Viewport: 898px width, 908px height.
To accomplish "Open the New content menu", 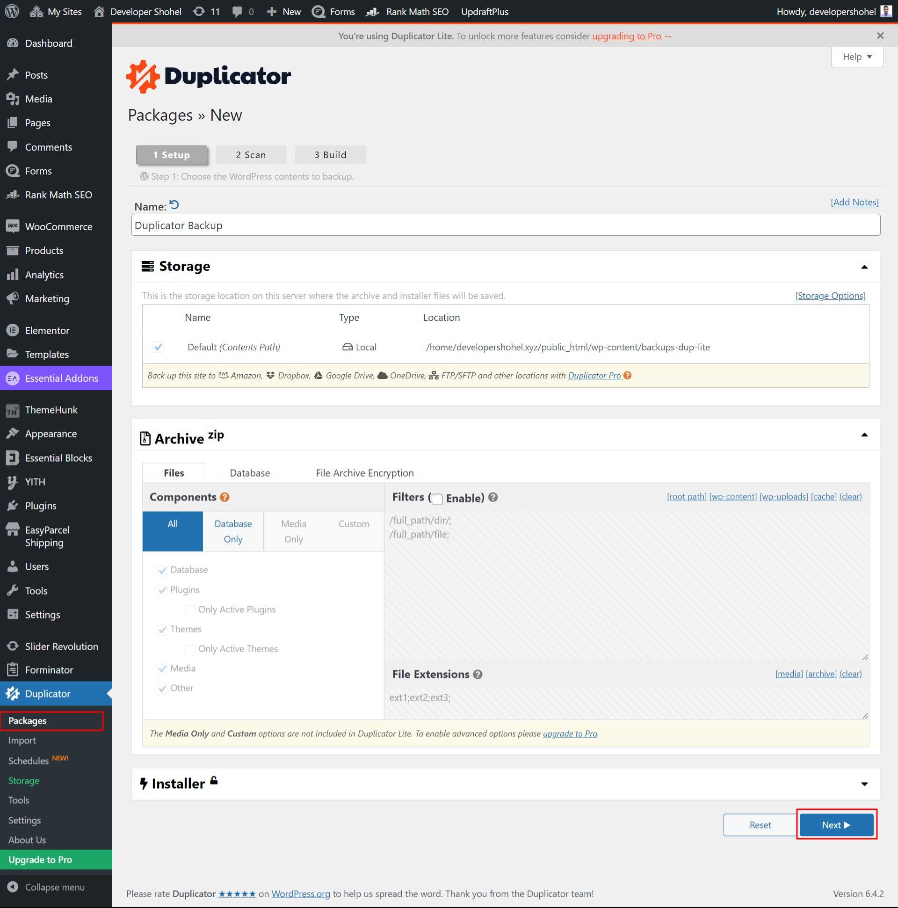I will point(283,11).
